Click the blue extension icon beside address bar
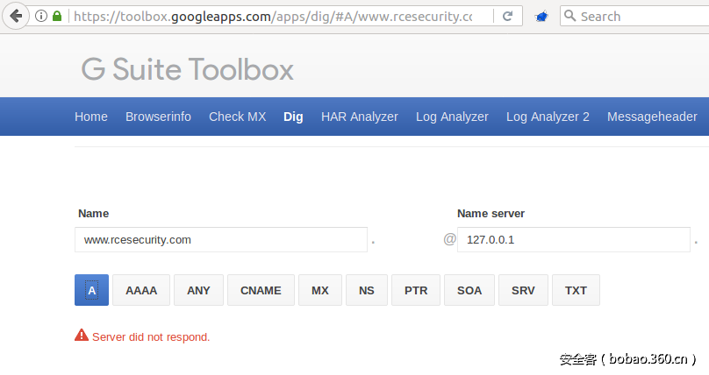This screenshot has width=709, height=375. [x=541, y=17]
